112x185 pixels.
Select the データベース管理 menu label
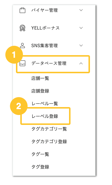[49, 63]
